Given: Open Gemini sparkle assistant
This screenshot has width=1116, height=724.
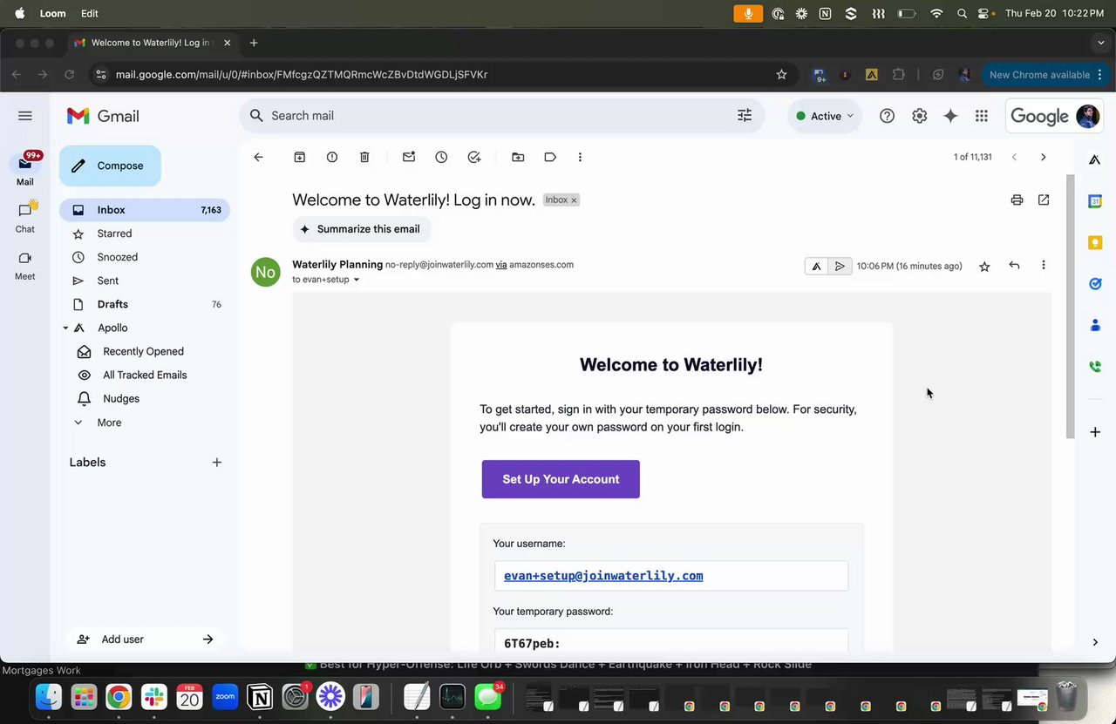Looking at the screenshot, I should click(x=950, y=116).
